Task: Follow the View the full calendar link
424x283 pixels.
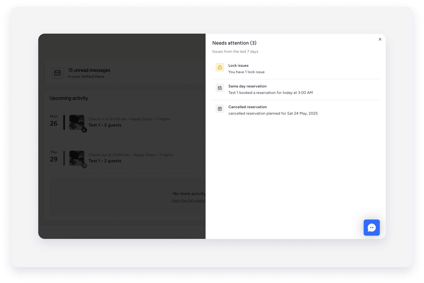Action: pyautogui.click(x=188, y=200)
